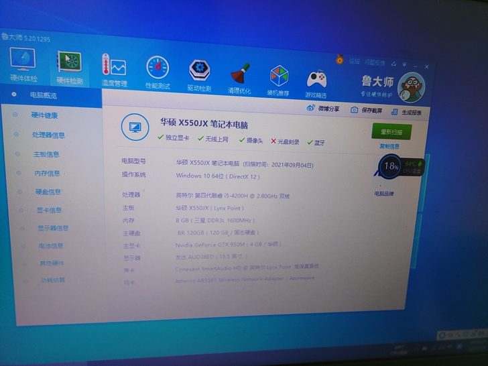488x366 pixels.
Task: Share via 微博分享
Action: pyautogui.click(x=323, y=109)
